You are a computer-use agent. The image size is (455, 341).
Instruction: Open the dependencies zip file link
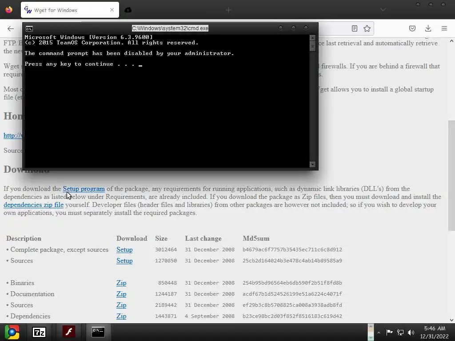click(34, 205)
